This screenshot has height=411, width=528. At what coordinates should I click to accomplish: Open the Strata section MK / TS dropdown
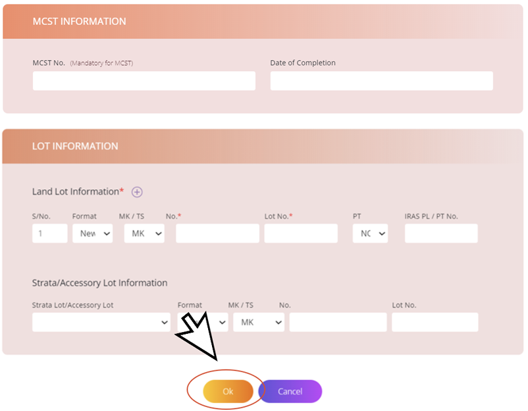259,322
